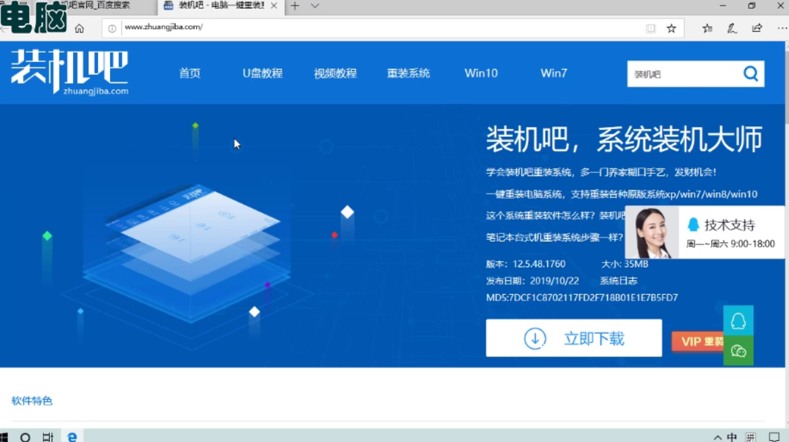Click the VIP 重装 orange button

(697, 341)
